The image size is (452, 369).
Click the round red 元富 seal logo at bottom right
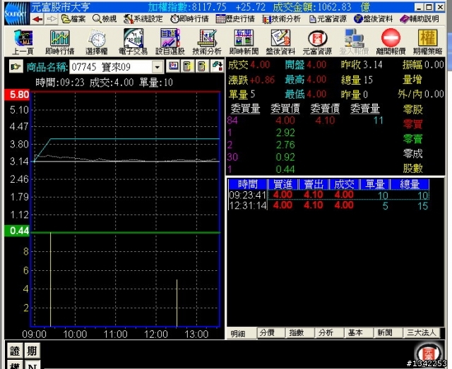tap(429, 353)
